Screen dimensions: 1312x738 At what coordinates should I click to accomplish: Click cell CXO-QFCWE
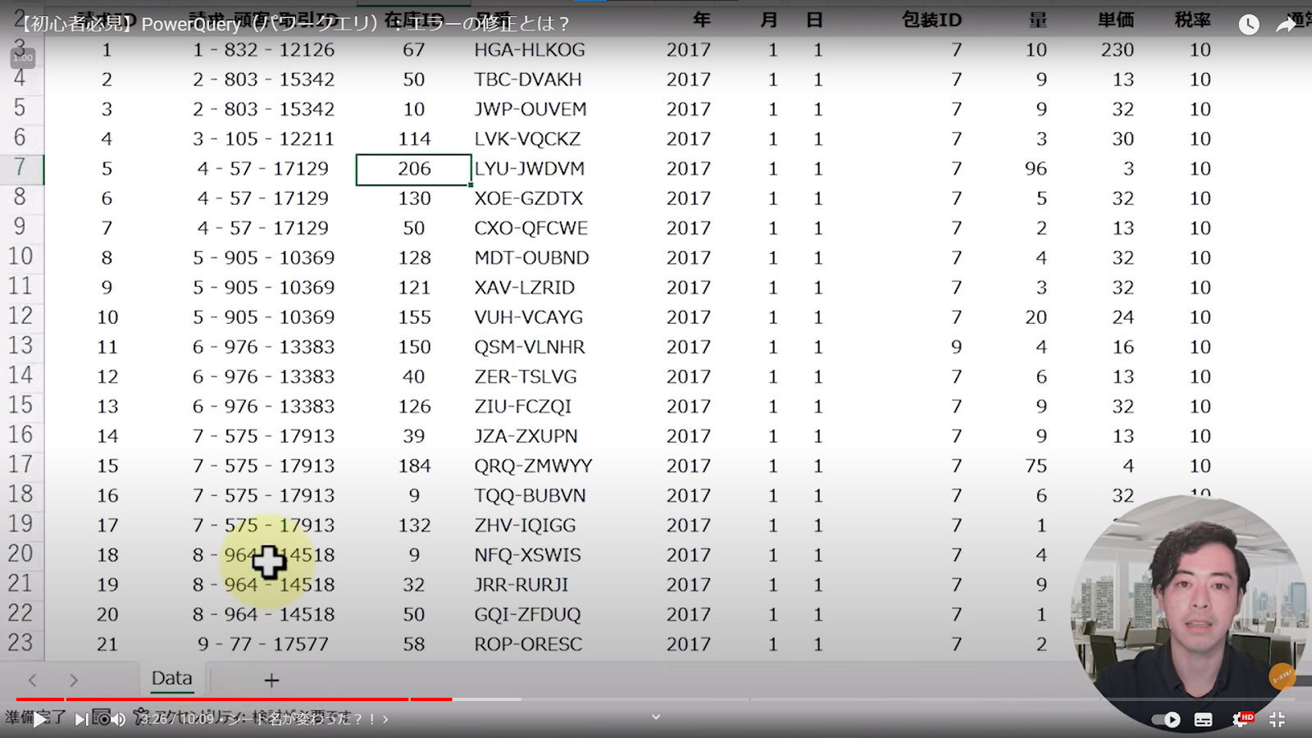pos(531,228)
